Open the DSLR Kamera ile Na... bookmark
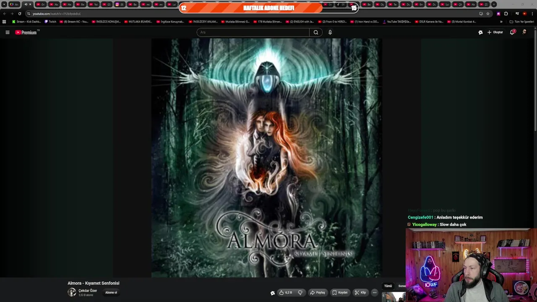The image size is (537, 302). coord(429,21)
